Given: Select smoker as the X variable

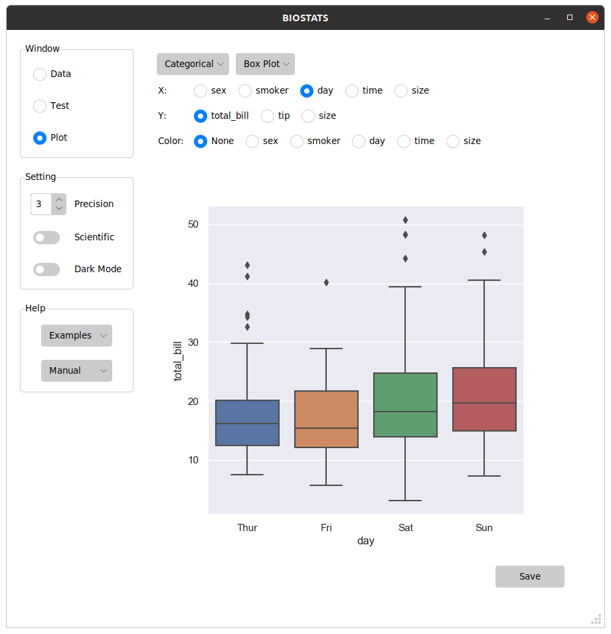Looking at the screenshot, I should (x=244, y=90).
